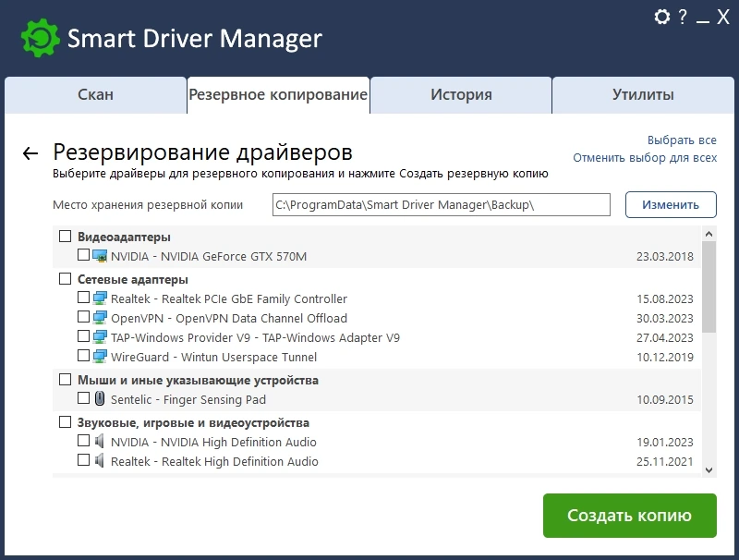The image size is (739, 560).
Task: Check the Мыши и иные указывающие устройства checkbox
Action: coord(65,380)
